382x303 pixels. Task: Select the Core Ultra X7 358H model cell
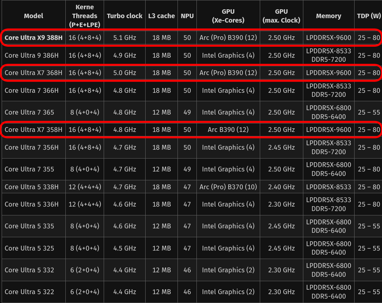[x=33, y=130]
